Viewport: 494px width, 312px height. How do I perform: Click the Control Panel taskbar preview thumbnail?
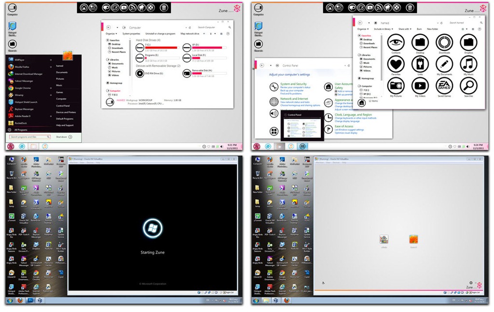point(302,126)
